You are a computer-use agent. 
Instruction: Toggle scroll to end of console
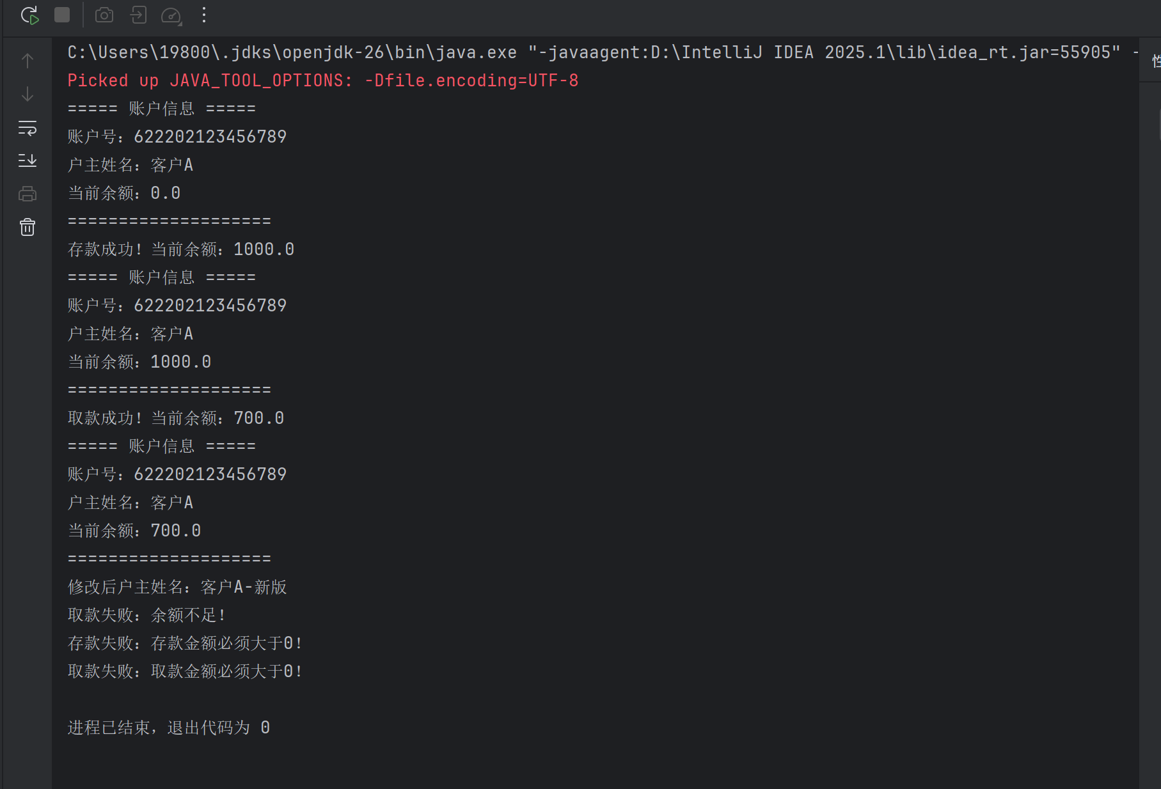(x=28, y=160)
